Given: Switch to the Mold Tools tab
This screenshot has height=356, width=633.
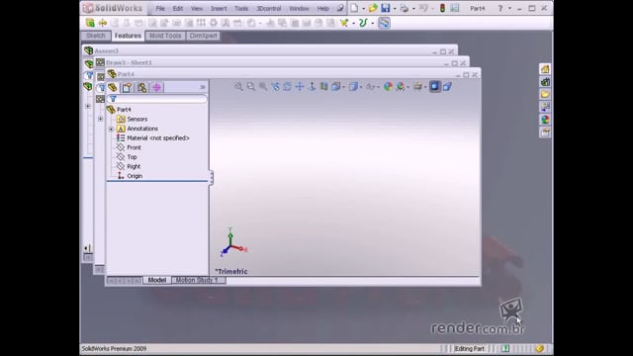Looking at the screenshot, I should (x=165, y=36).
